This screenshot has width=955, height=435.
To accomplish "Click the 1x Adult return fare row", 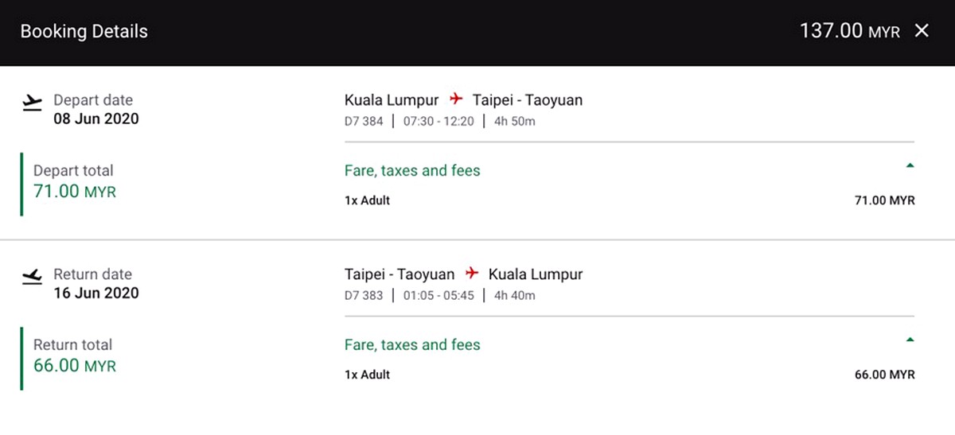I will [x=630, y=375].
